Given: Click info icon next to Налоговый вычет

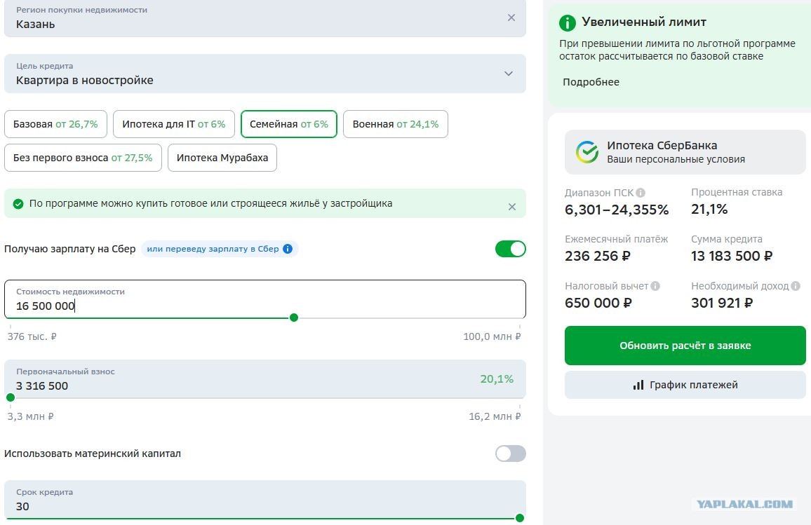Looking at the screenshot, I should (x=655, y=286).
